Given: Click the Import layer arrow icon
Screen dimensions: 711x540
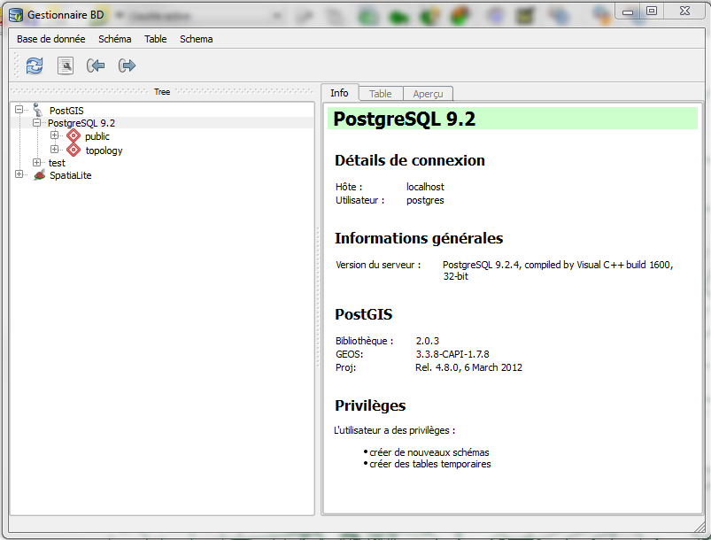Looking at the screenshot, I should click(x=96, y=66).
